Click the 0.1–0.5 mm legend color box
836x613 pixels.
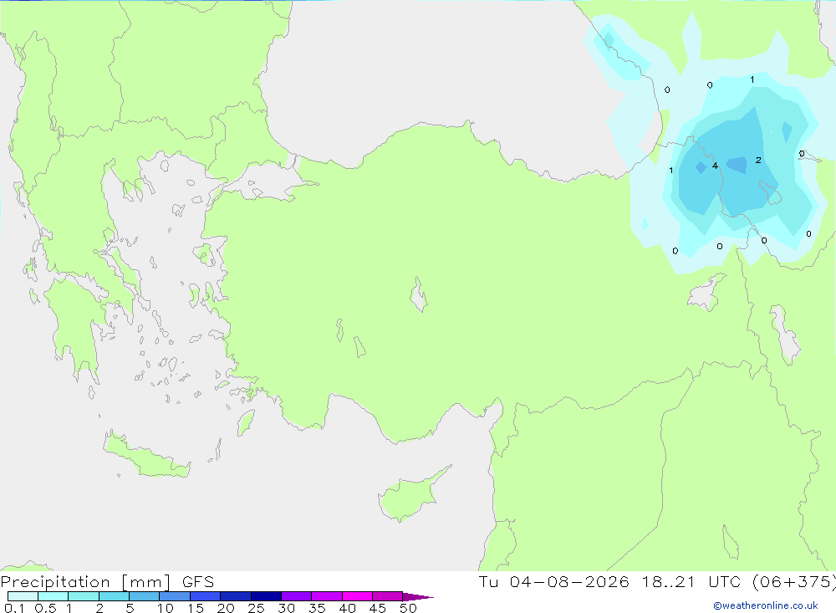(x=23, y=596)
